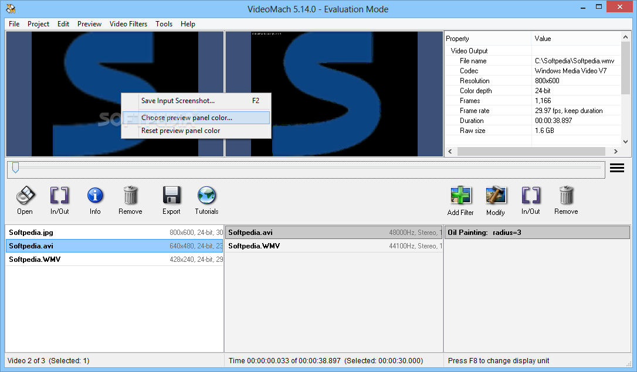Select Softpedia.avi in audio list
Screen dimensions: 637x372
click(334, 233)
